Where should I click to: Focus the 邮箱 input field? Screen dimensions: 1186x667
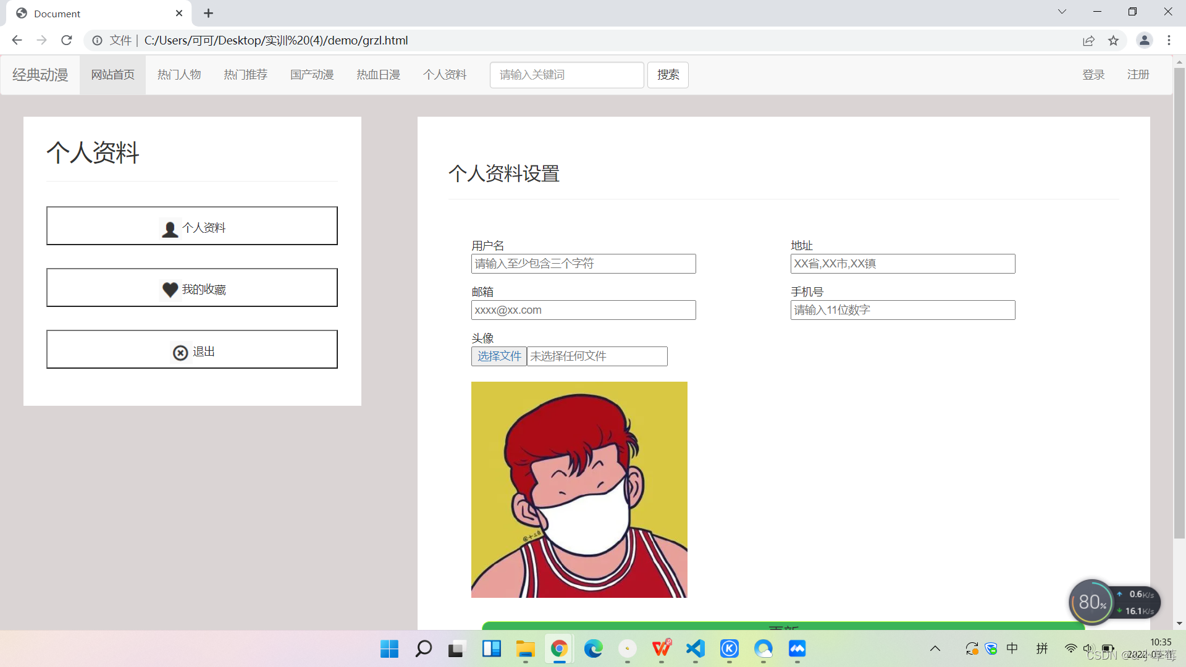tap(583, 310)
